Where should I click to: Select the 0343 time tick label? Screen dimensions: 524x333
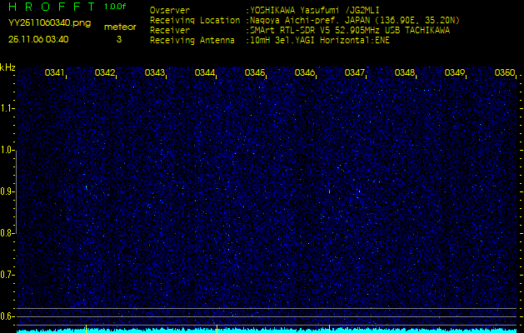(155, 73)
